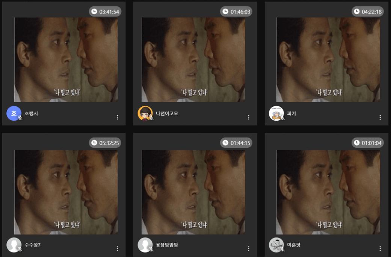Click 이훈팟's profile avatar

276,245
